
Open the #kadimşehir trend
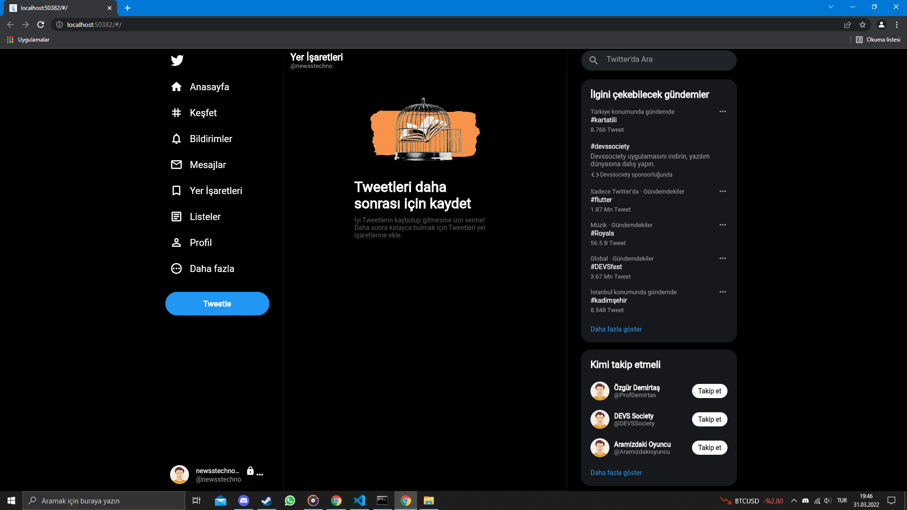(609, 300)
